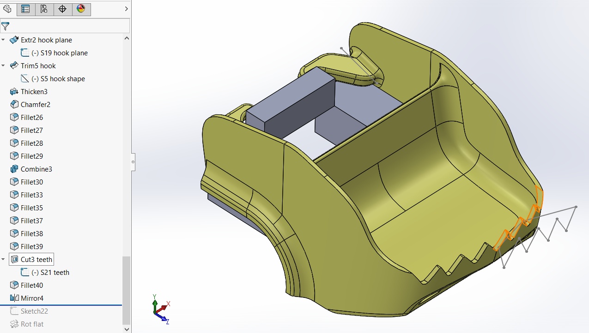Click the Thicken3 feature icon
Screen dimensions: 589x333
[13, 91]
